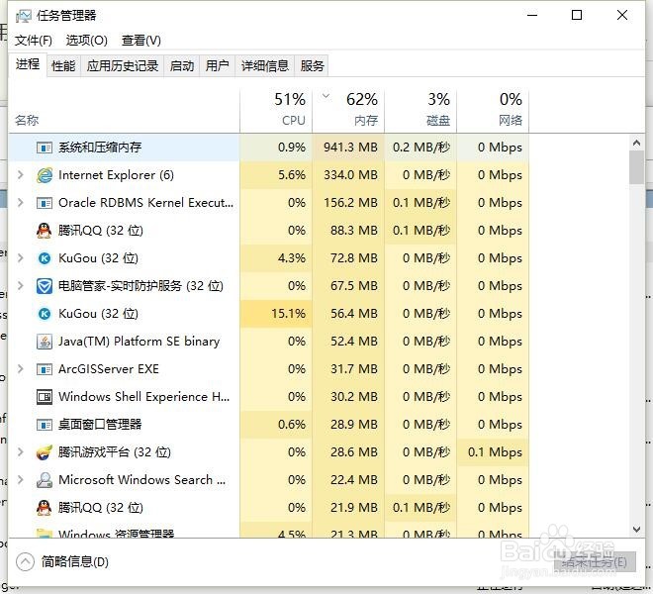Expand the Internet Explorer (6) group
Viewport: 653px width, 594px height.
[x=20, y=175]
